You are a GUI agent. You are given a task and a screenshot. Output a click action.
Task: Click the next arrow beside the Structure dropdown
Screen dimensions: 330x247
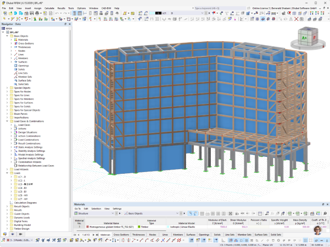(120, 214)
